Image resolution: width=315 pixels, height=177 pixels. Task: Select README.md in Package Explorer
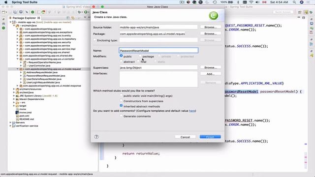tap(27, 119)
